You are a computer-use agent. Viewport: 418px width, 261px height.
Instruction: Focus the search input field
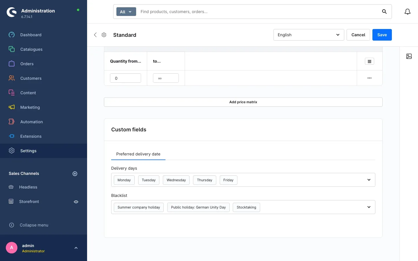258,12
